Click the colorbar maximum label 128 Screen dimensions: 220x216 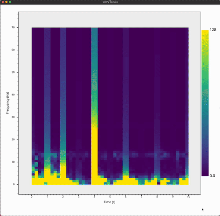(213, 30)
